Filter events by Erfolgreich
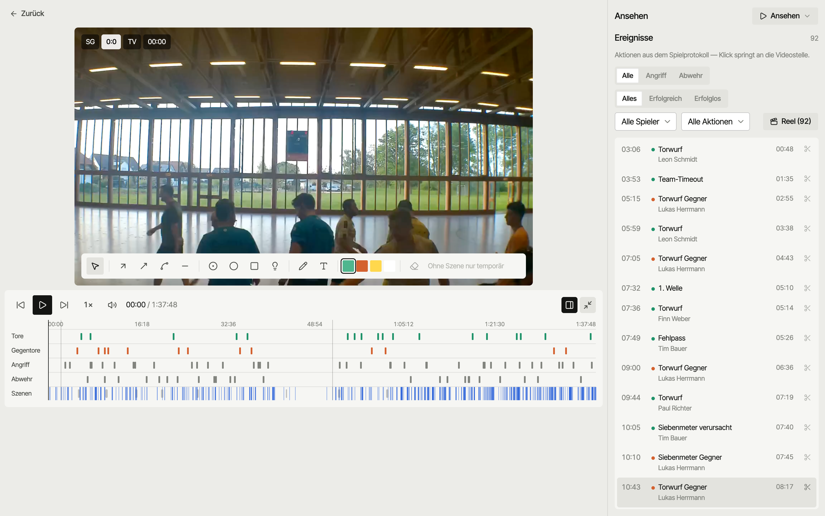The width and height of the screenshot is (825, 516). pyautogui.click(x=665, y=98)
